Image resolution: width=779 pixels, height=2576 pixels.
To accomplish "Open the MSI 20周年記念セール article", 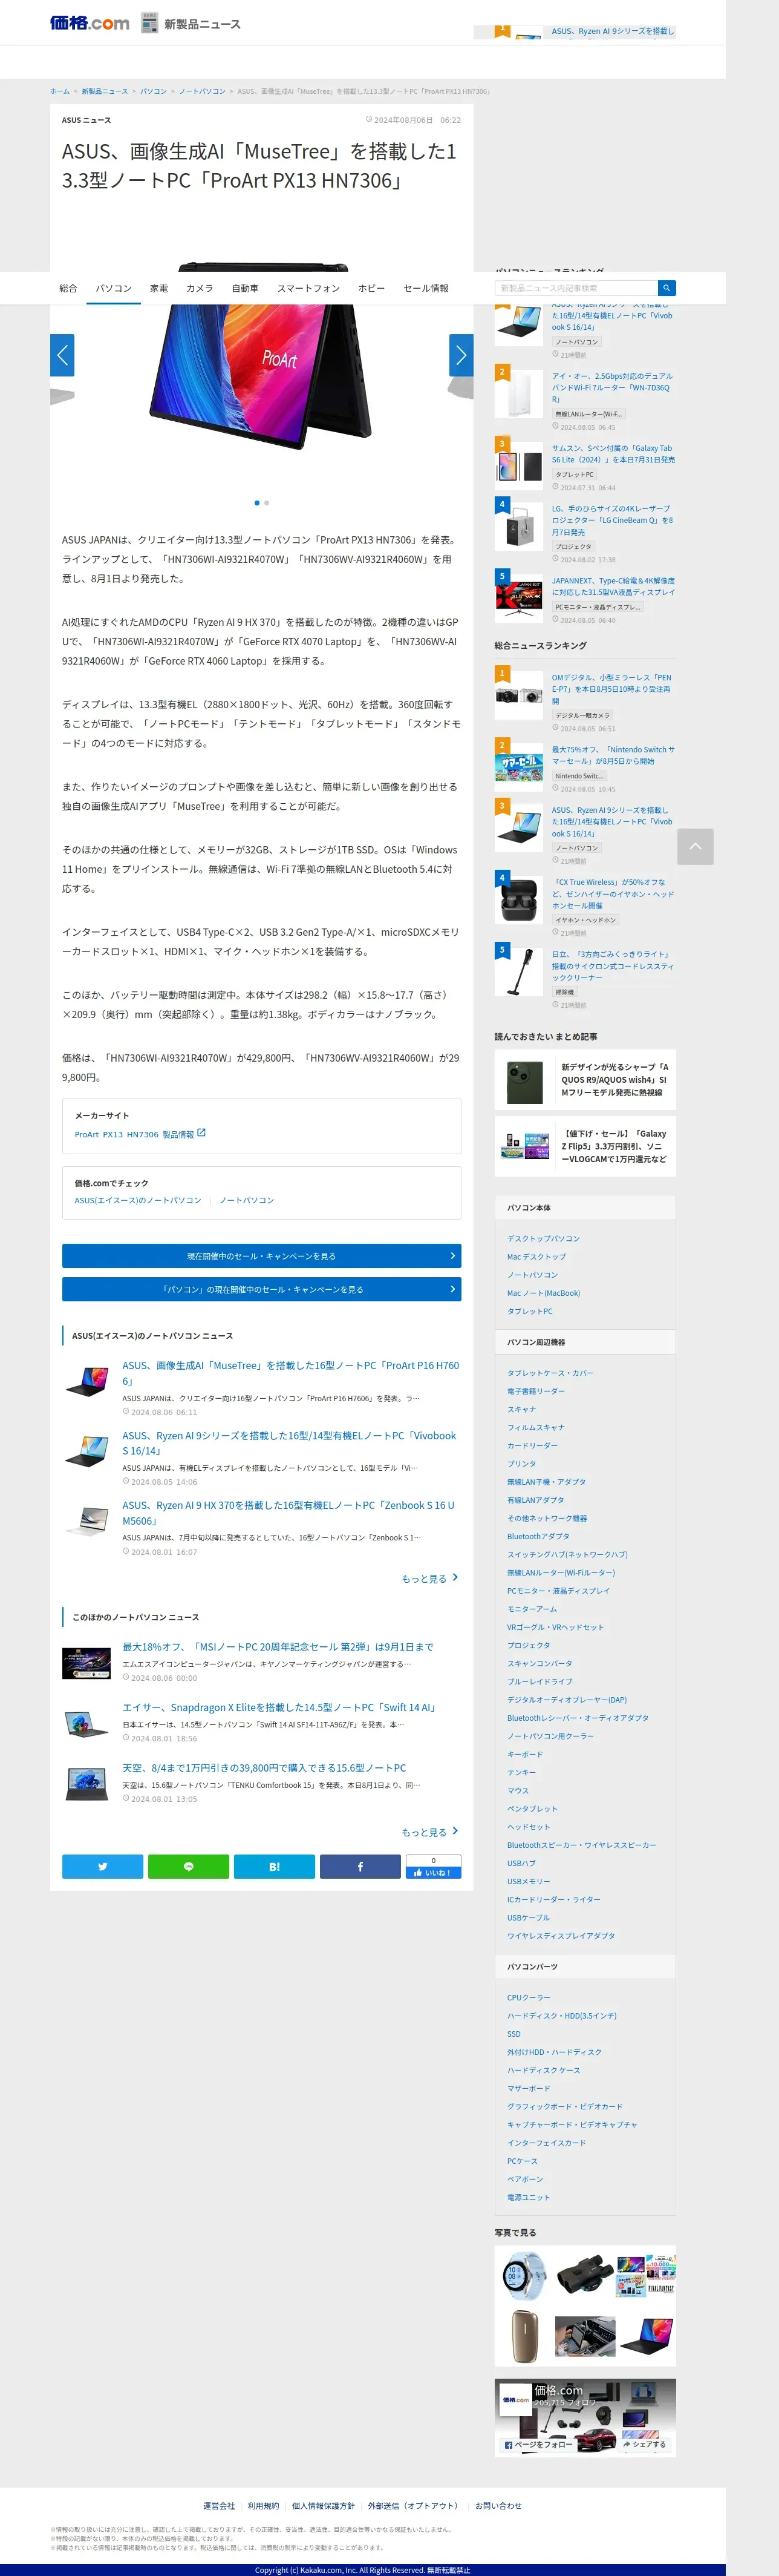I will point(278,1646).
